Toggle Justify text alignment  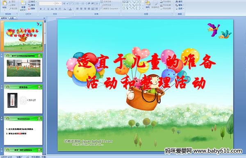(x=89, y=9)
